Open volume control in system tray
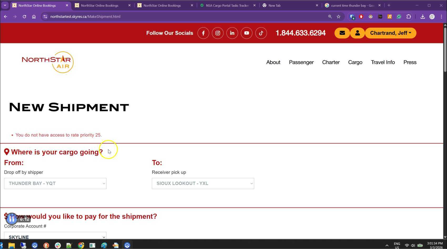The width and height of the screenshot is (447, 249). 413,246
